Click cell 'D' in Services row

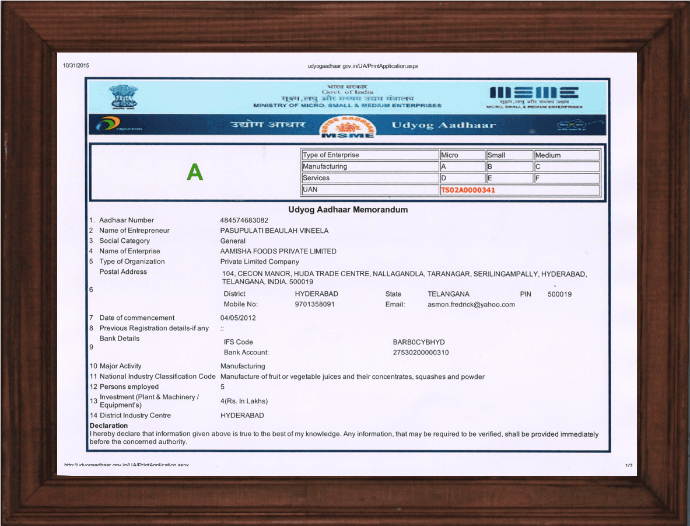click(463, 178)
